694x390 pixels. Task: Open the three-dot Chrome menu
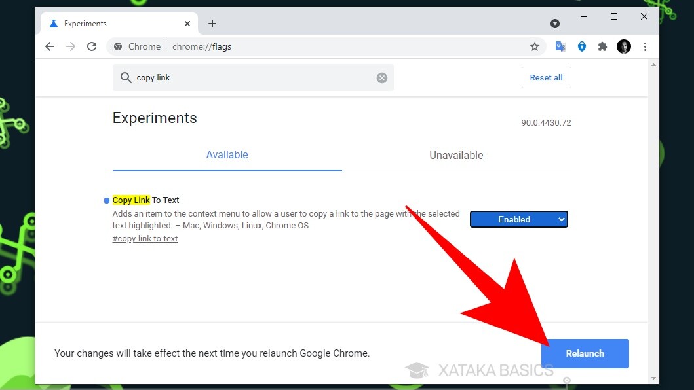(x=646, y=46)
